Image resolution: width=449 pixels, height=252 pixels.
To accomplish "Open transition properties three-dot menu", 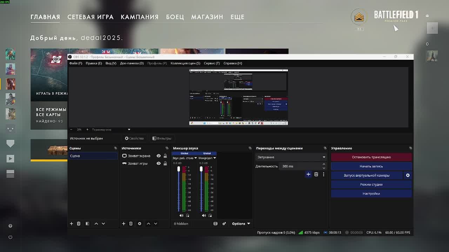I will pyautogui.click(x=323, y=174).
